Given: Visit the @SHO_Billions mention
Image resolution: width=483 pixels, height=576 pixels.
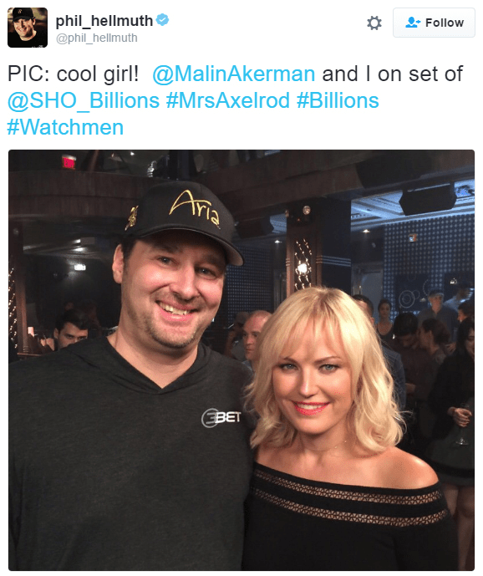Looking at the screenshot, I should point(84,100).
